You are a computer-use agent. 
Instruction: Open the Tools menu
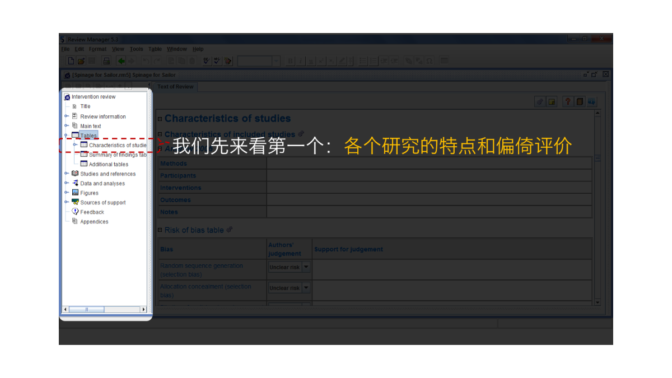(x=137, y=49)
